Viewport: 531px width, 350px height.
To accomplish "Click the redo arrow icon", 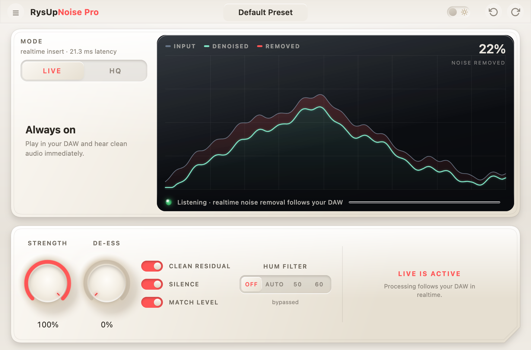I will (x=516, y=12).
